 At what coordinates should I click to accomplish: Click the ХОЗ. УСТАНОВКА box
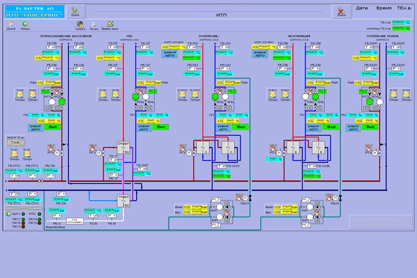[74, 221]
